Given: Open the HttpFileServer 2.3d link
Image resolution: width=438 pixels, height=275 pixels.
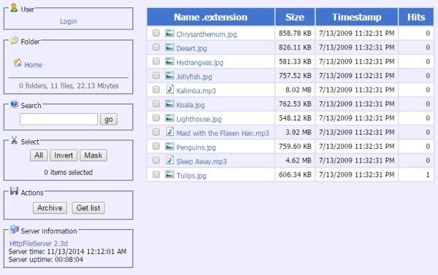Looking at the screenshot, I should pos(39,244).
